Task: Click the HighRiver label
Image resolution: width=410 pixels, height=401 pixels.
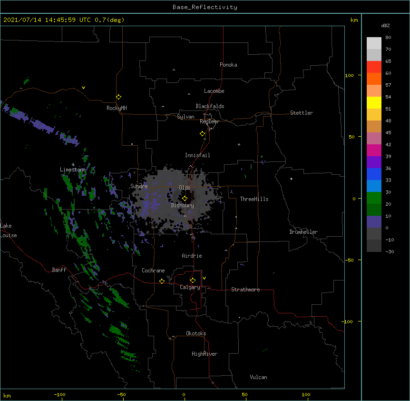Action: click(x=205, y=354)
